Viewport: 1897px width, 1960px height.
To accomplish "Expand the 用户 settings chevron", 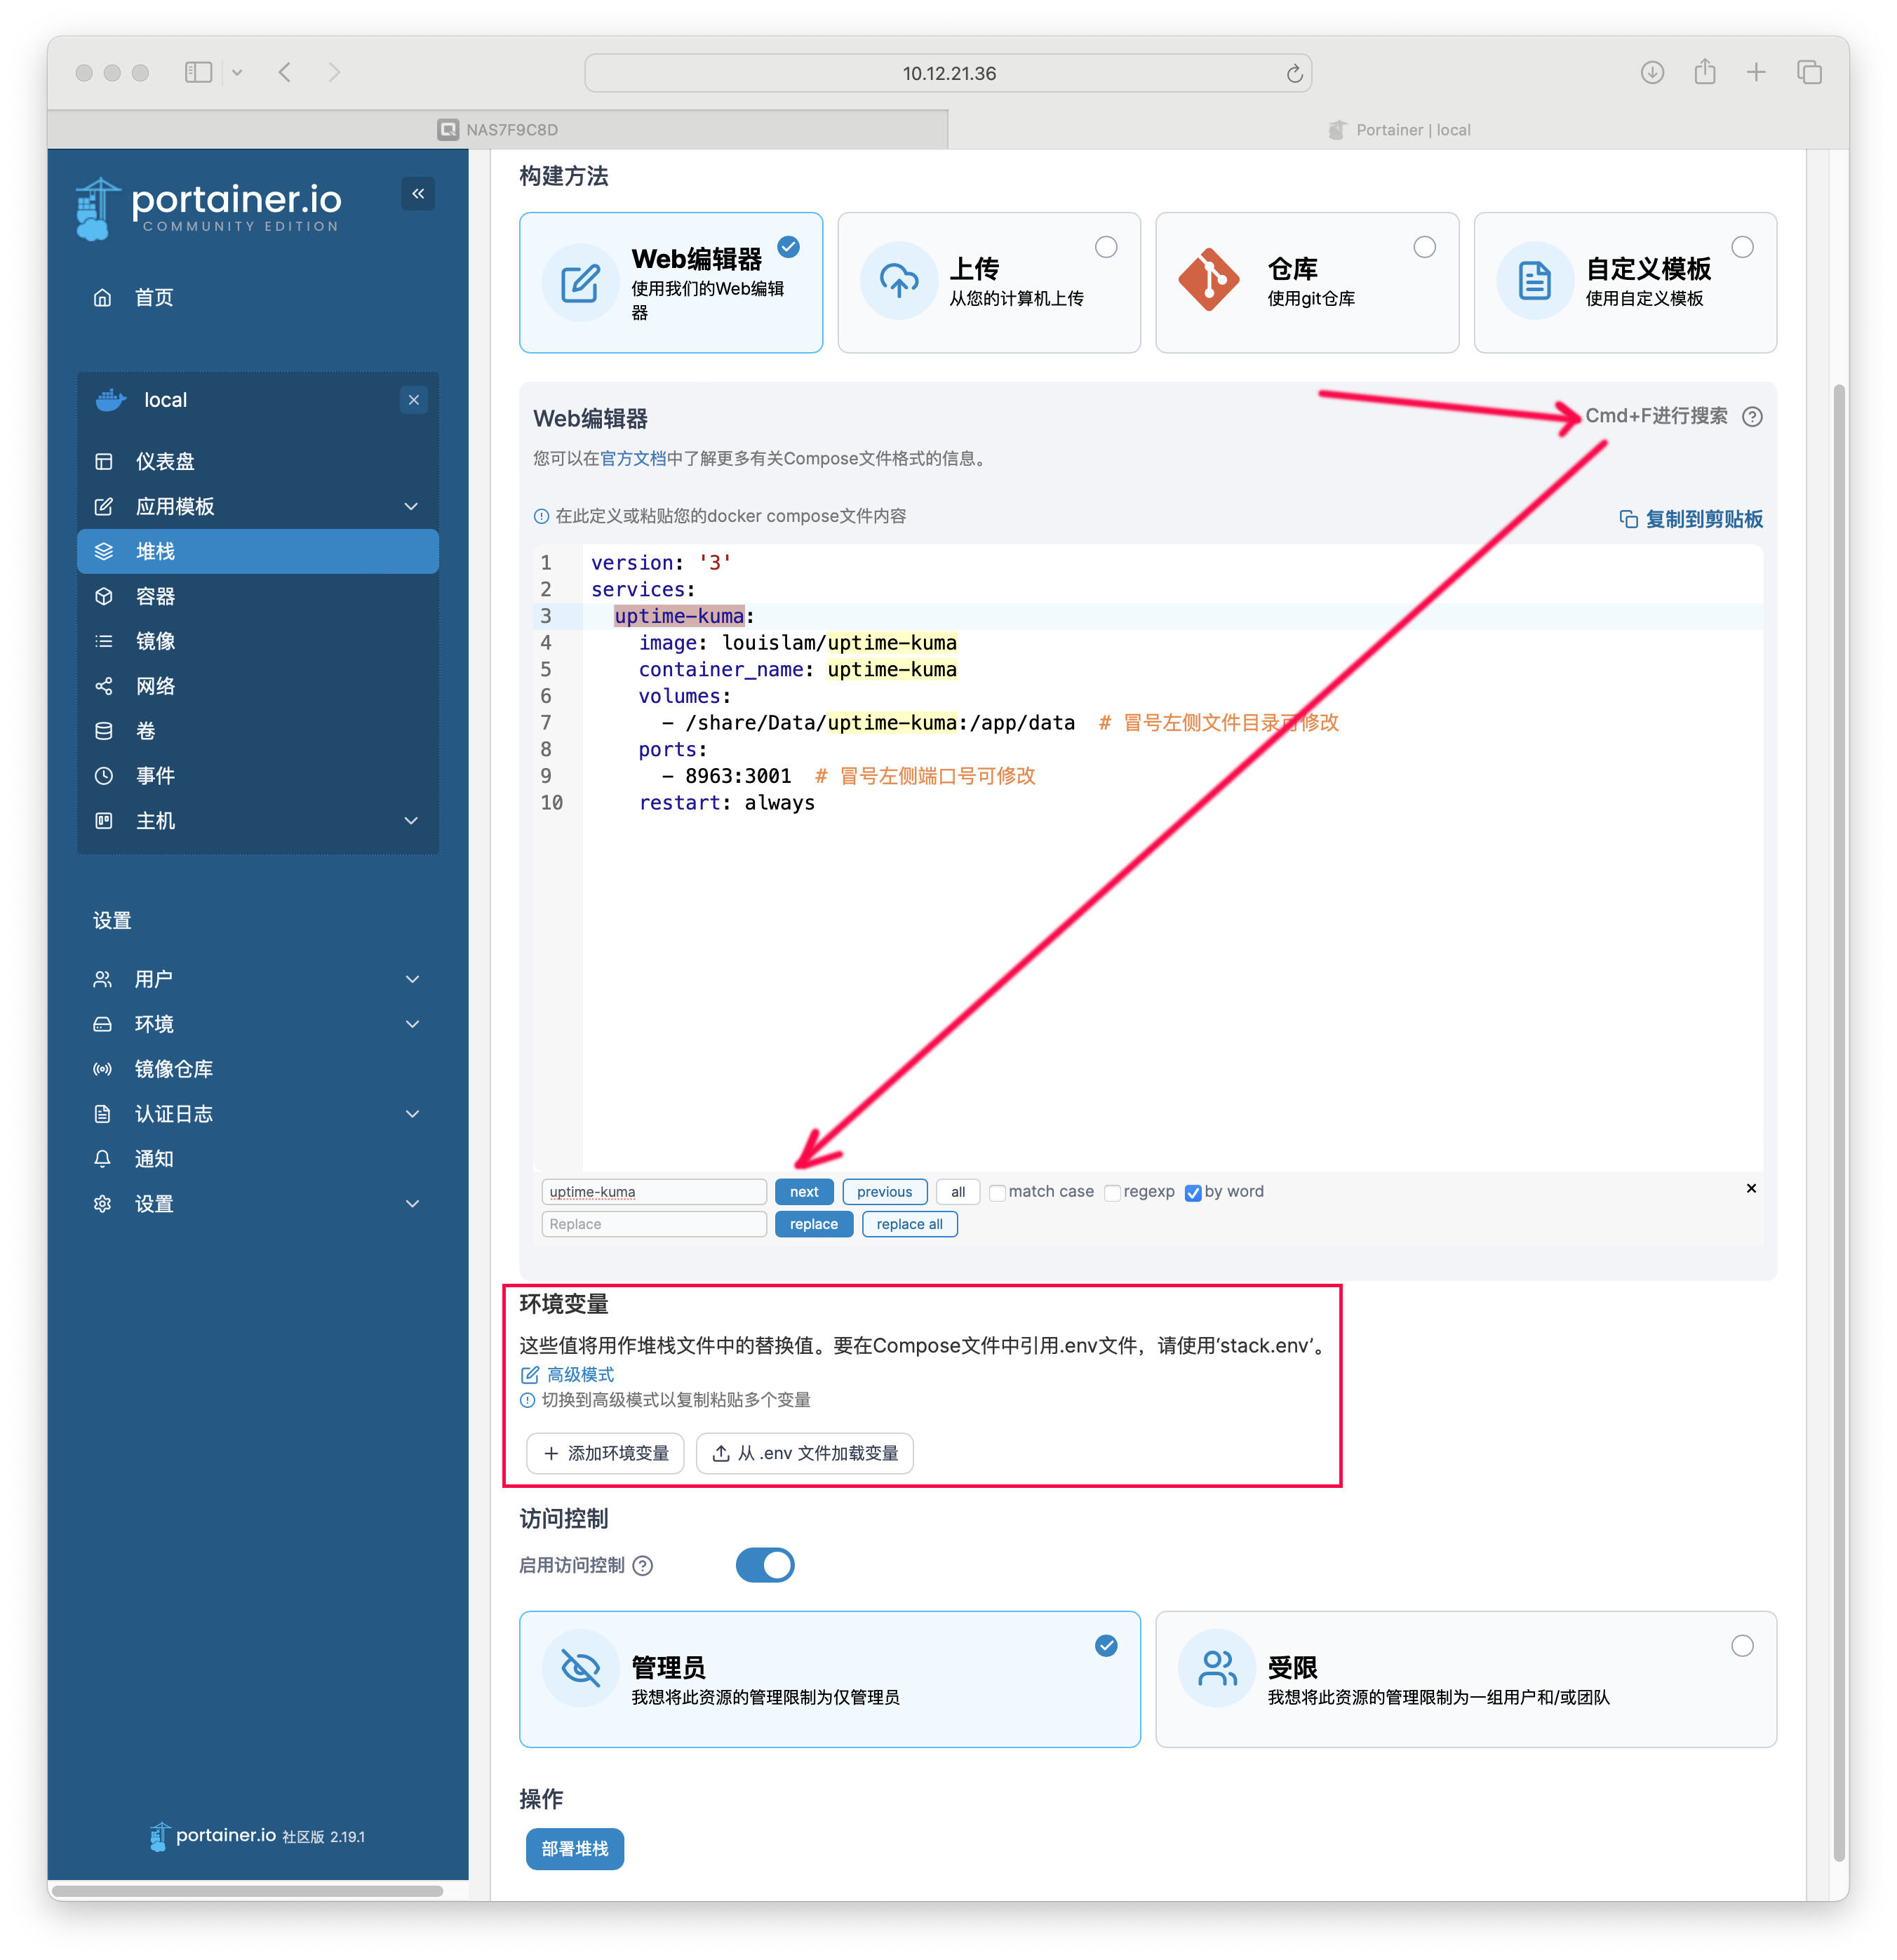I will click(412, 979).
